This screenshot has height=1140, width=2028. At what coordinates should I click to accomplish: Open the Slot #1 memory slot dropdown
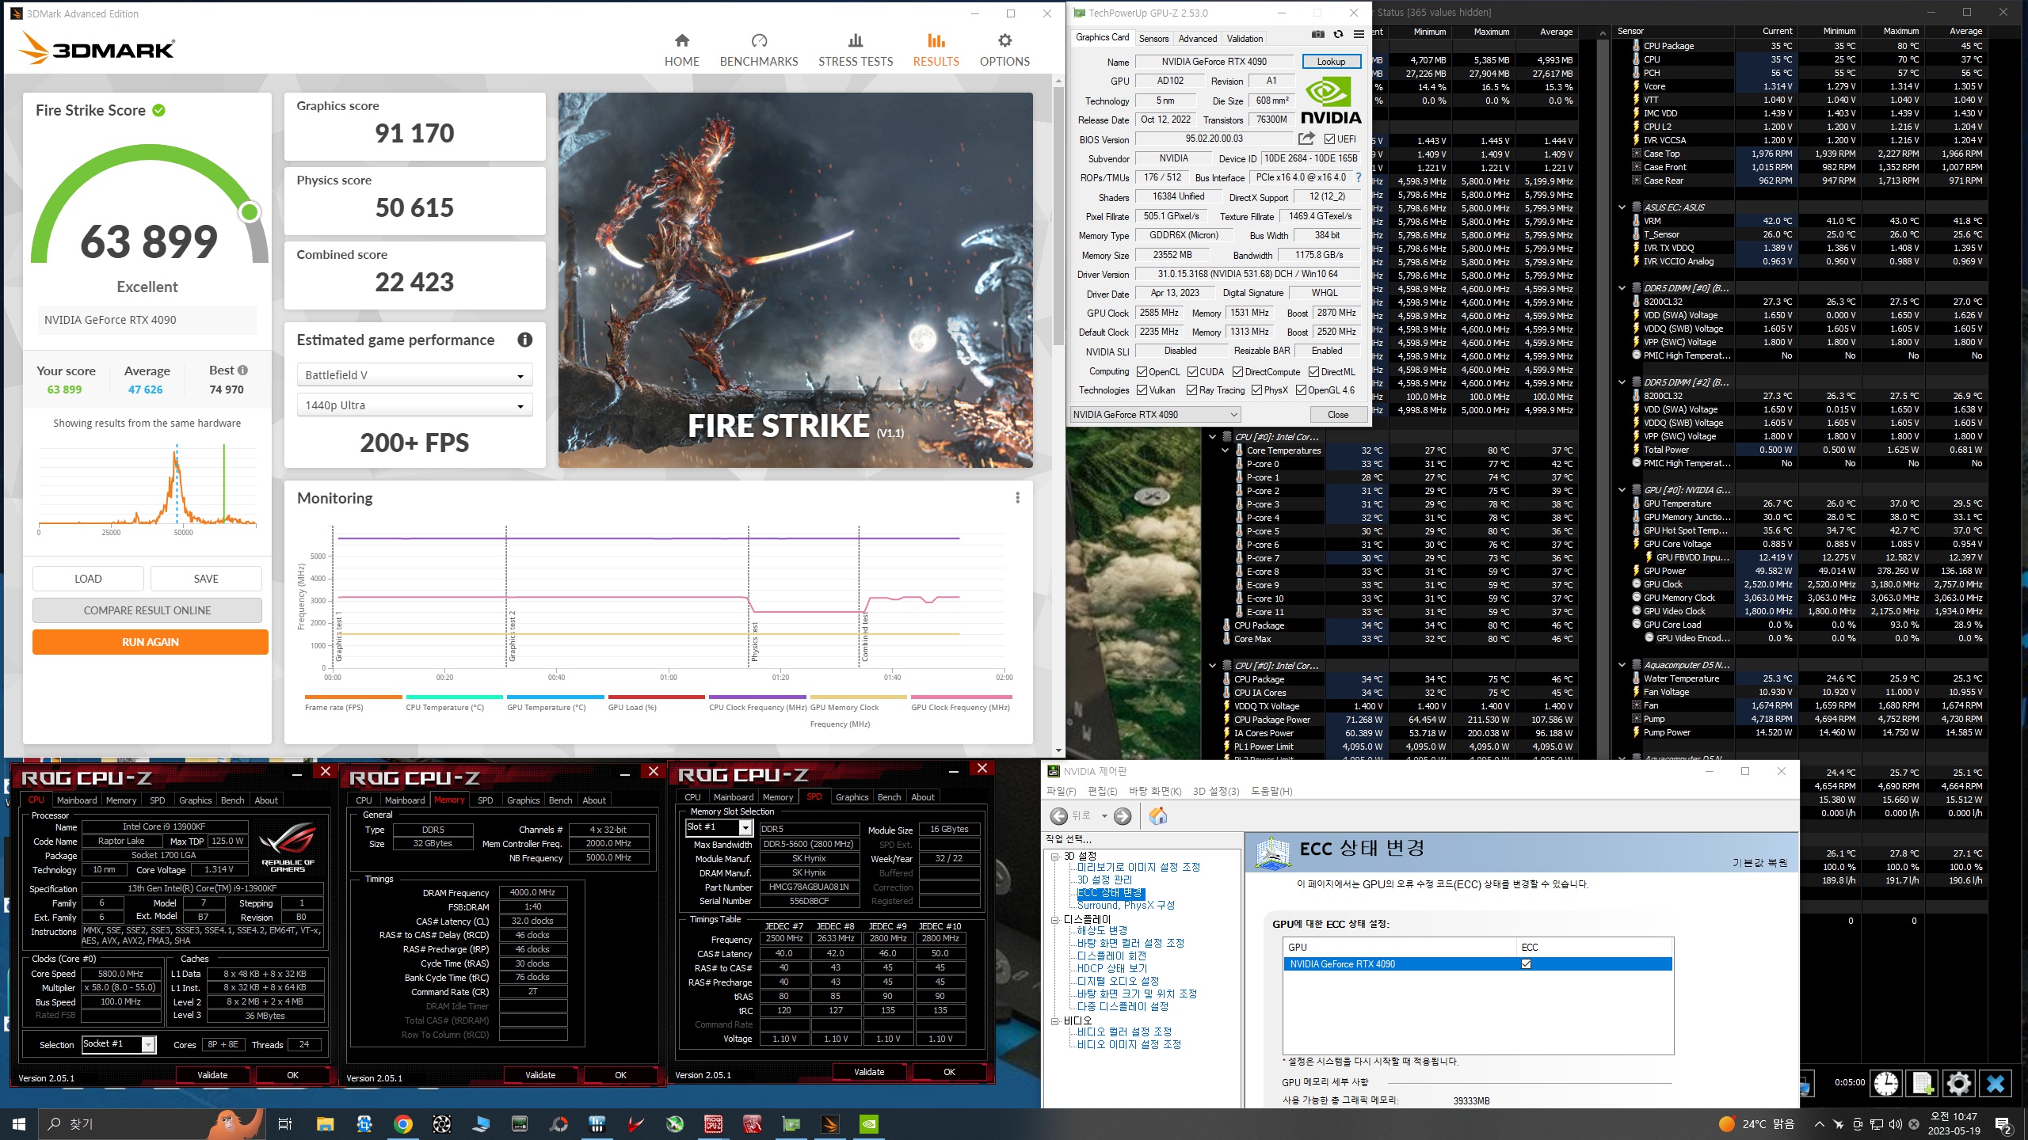tap(719, 827)
